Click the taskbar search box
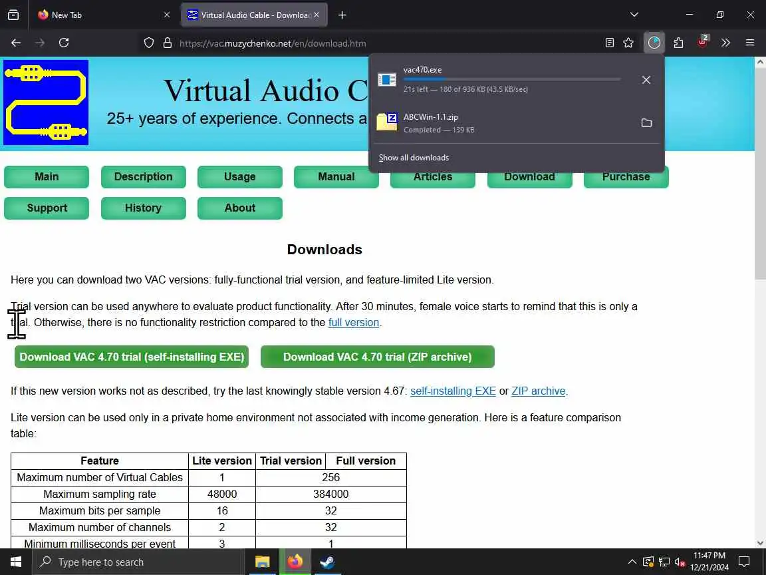This screenshot has width=766, height=575. [x=138, y=562]
